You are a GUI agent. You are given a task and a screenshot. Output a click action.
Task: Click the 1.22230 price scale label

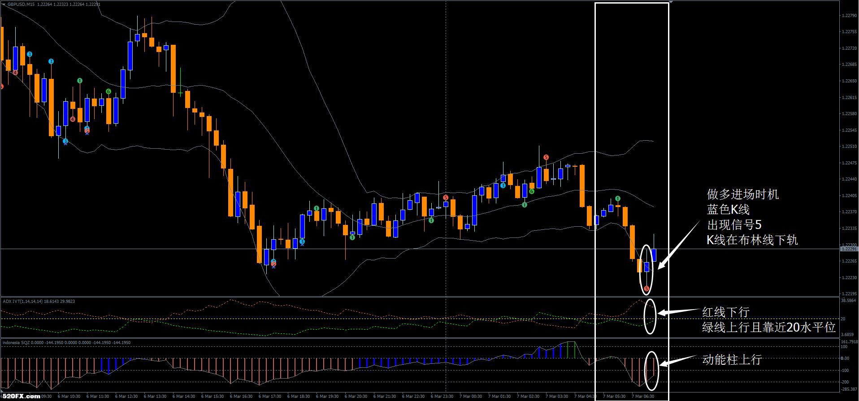[848, 278]
